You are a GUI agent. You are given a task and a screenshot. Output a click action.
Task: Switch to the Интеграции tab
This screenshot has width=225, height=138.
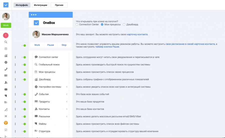40,5
